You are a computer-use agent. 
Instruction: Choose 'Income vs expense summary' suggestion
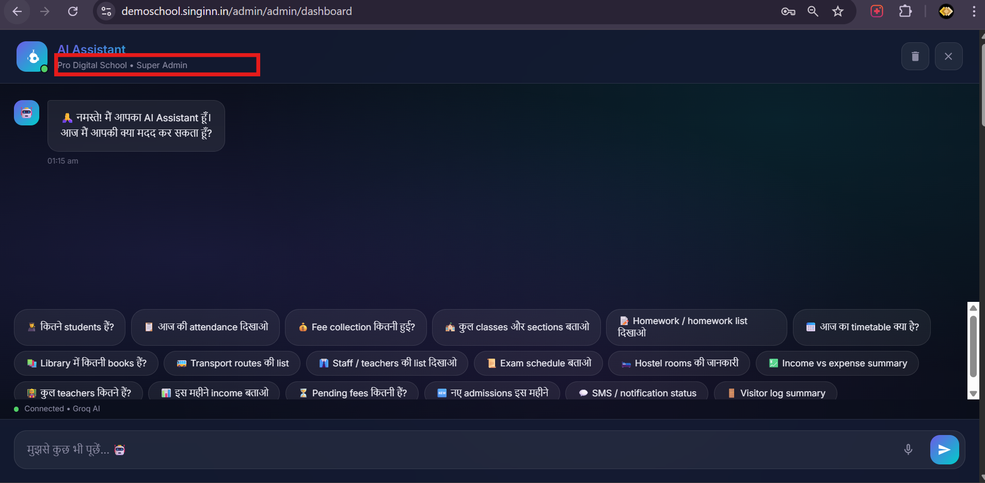tap(837, 363)
